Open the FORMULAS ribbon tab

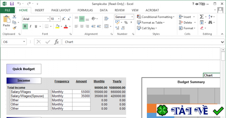(x=84, y=10)
